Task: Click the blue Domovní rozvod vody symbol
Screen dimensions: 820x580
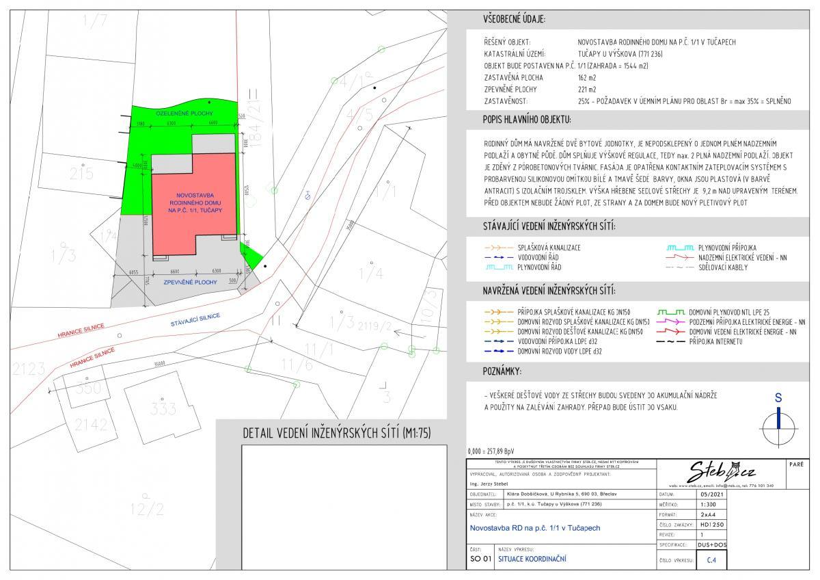Action: 499,351
